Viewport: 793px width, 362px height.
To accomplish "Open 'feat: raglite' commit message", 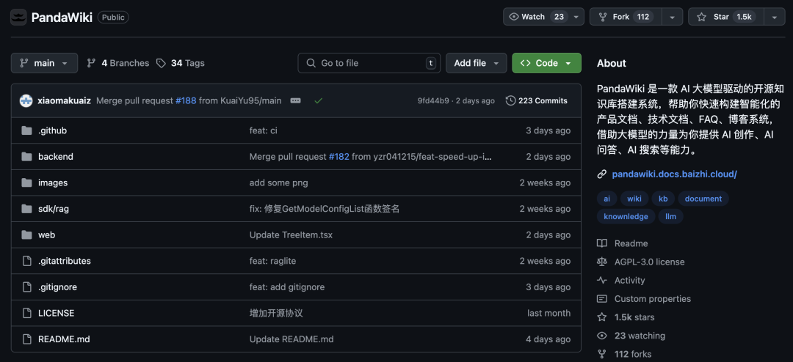I will (272, 261).
